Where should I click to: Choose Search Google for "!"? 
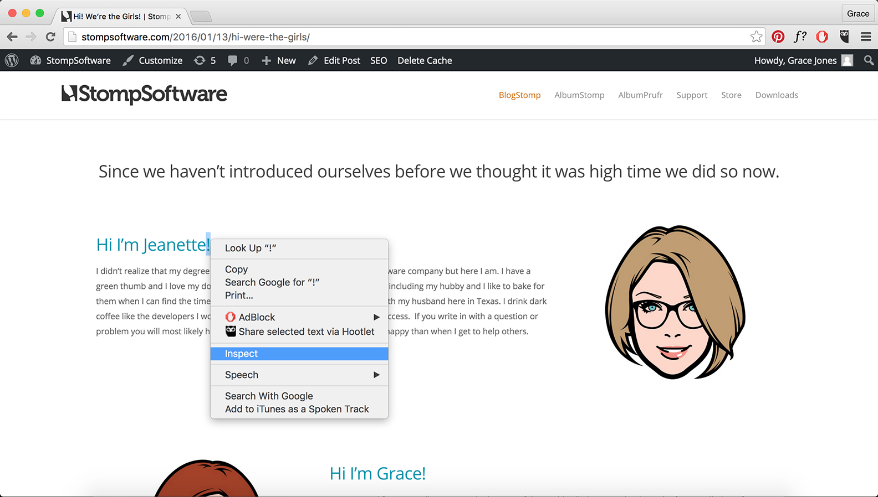(299, 282)
